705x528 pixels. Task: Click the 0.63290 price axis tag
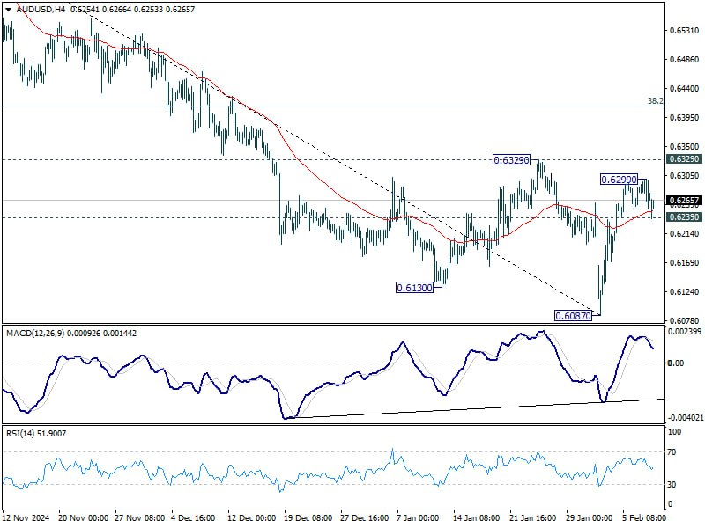pyautogui.click(x=685, y=159)
